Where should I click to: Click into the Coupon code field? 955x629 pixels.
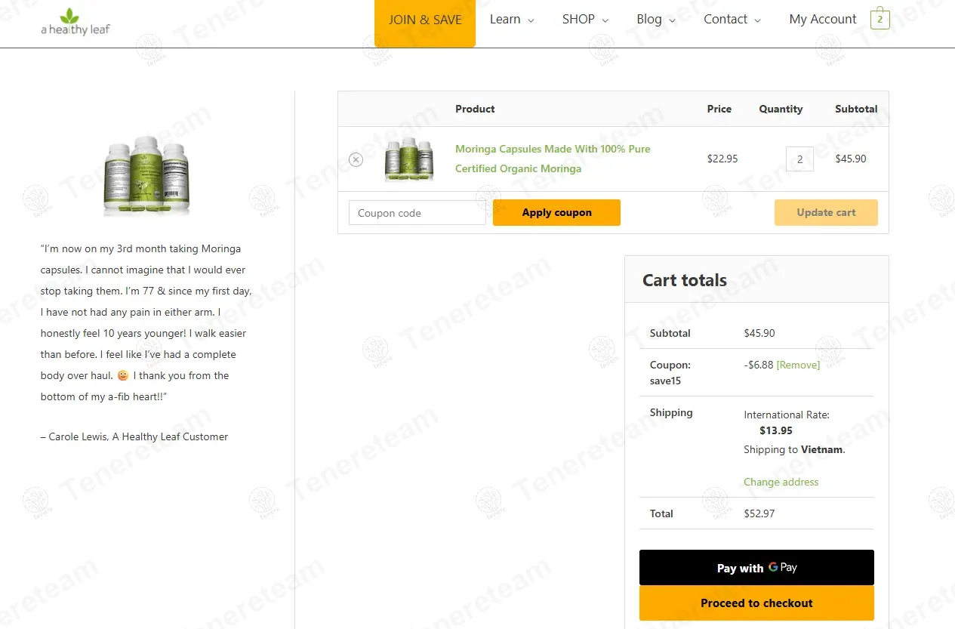[417, 213]
